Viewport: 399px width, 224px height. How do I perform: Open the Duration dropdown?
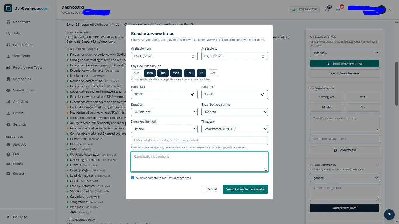(x=164, y=112)
